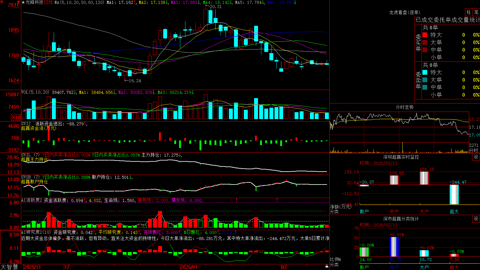This screenshot has width=480, height=270.
Task: Click the X10 volume multiplier box
Action: [x=16, y=117]
